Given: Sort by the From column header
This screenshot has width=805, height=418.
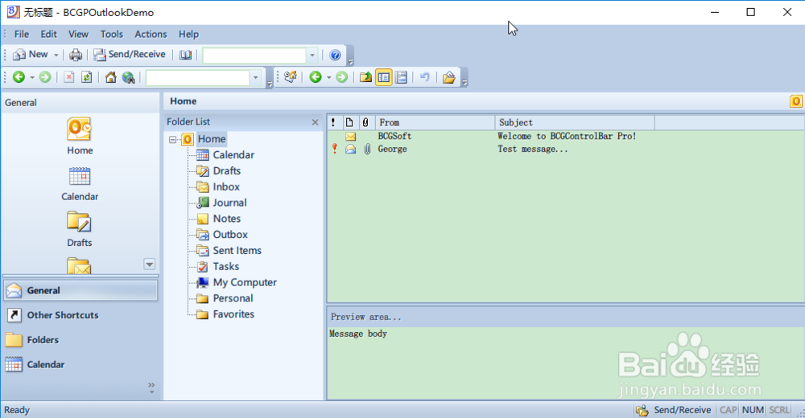Looking at the screenshot, I should (436, 122).
